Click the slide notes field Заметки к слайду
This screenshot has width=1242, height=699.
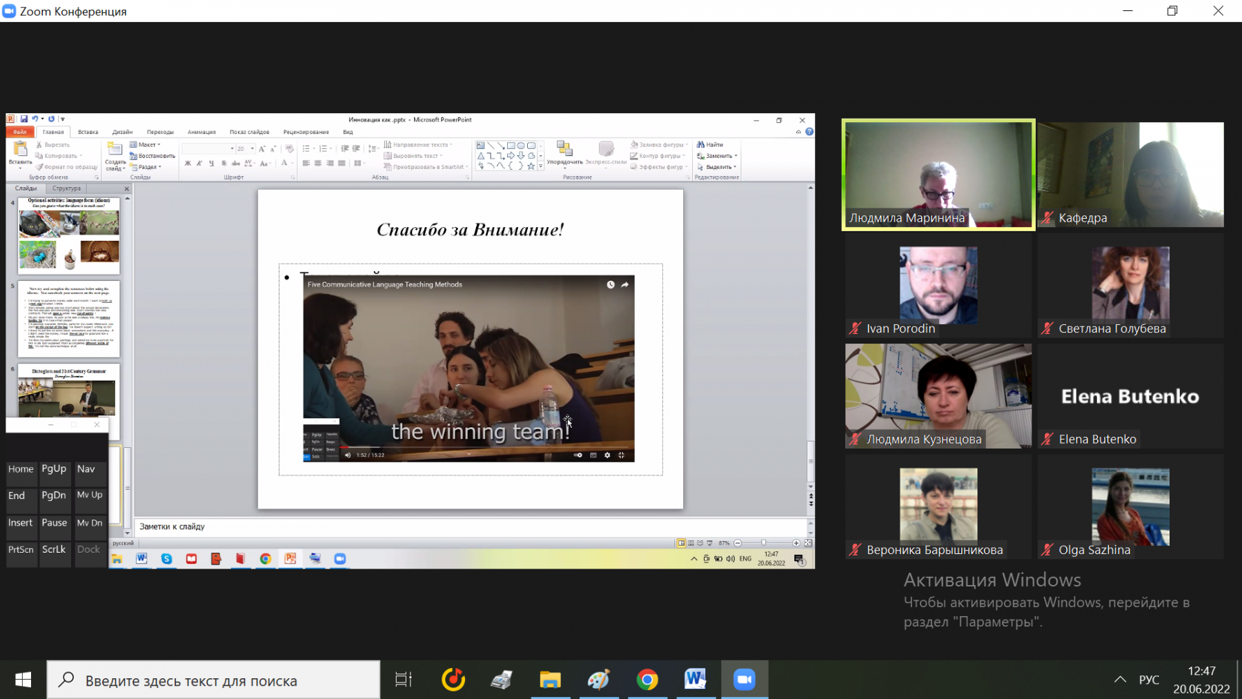[471, 526]
